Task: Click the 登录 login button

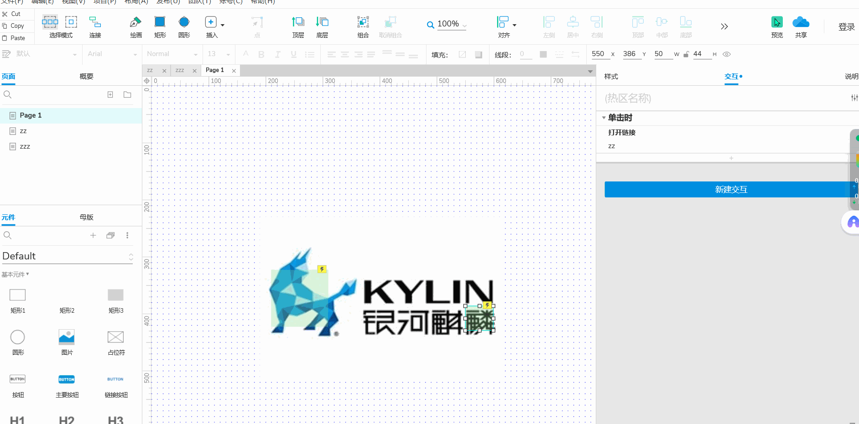Action: (x=846, y=27)
